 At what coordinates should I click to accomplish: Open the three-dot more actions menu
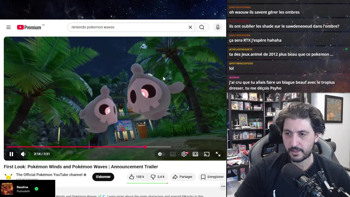click(223, 186)
